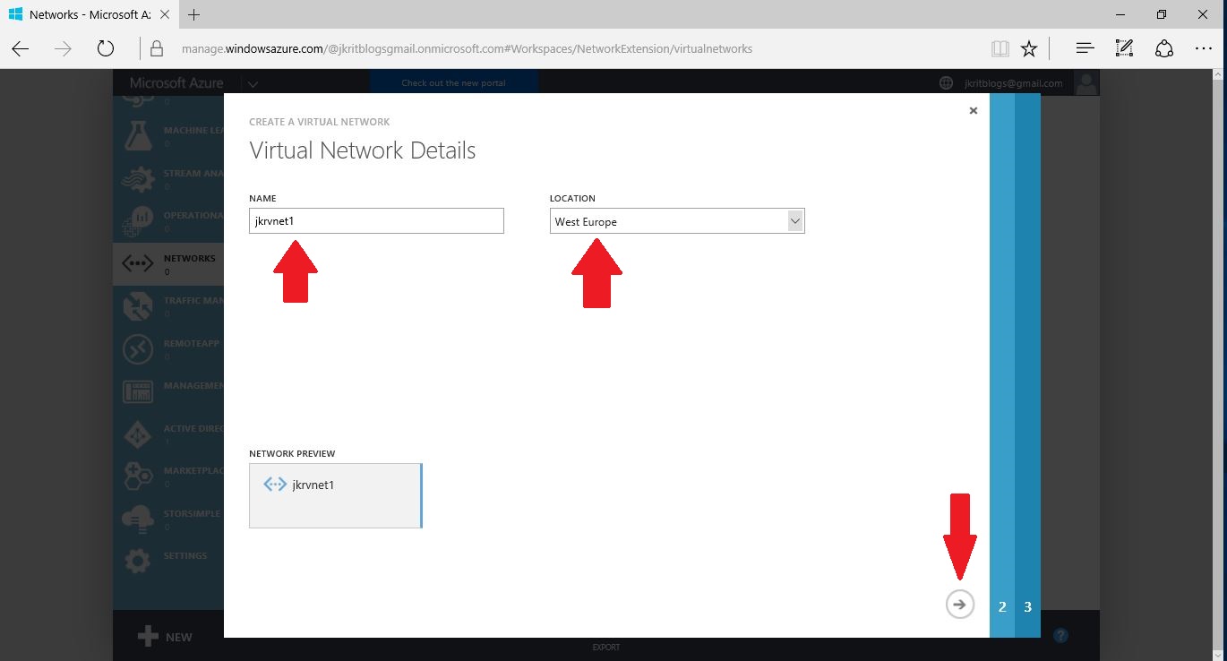This screenshot has height=661, width=1227.
Task: Click the Name field containing jkrvnet1
Action: click(x=376, y=221)
